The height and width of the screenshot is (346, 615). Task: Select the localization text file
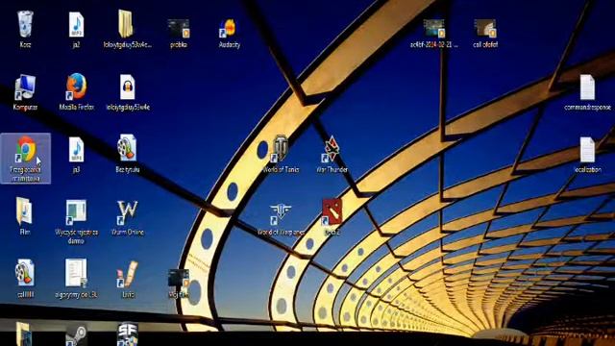click(x=587, y=150)
